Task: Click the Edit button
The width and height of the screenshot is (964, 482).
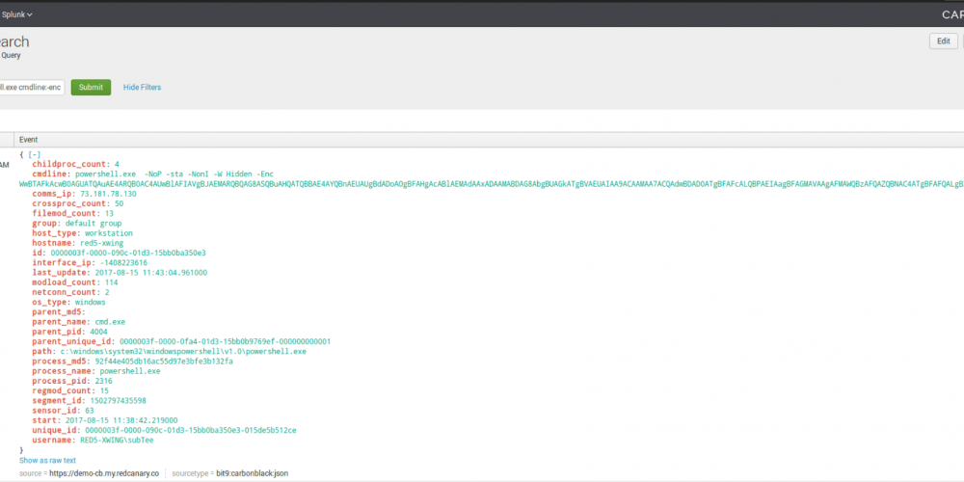Action: tap(943, 40)
